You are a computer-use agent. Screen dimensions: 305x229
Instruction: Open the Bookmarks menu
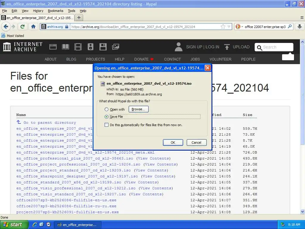pyautogui.click(x=55, y=11)
